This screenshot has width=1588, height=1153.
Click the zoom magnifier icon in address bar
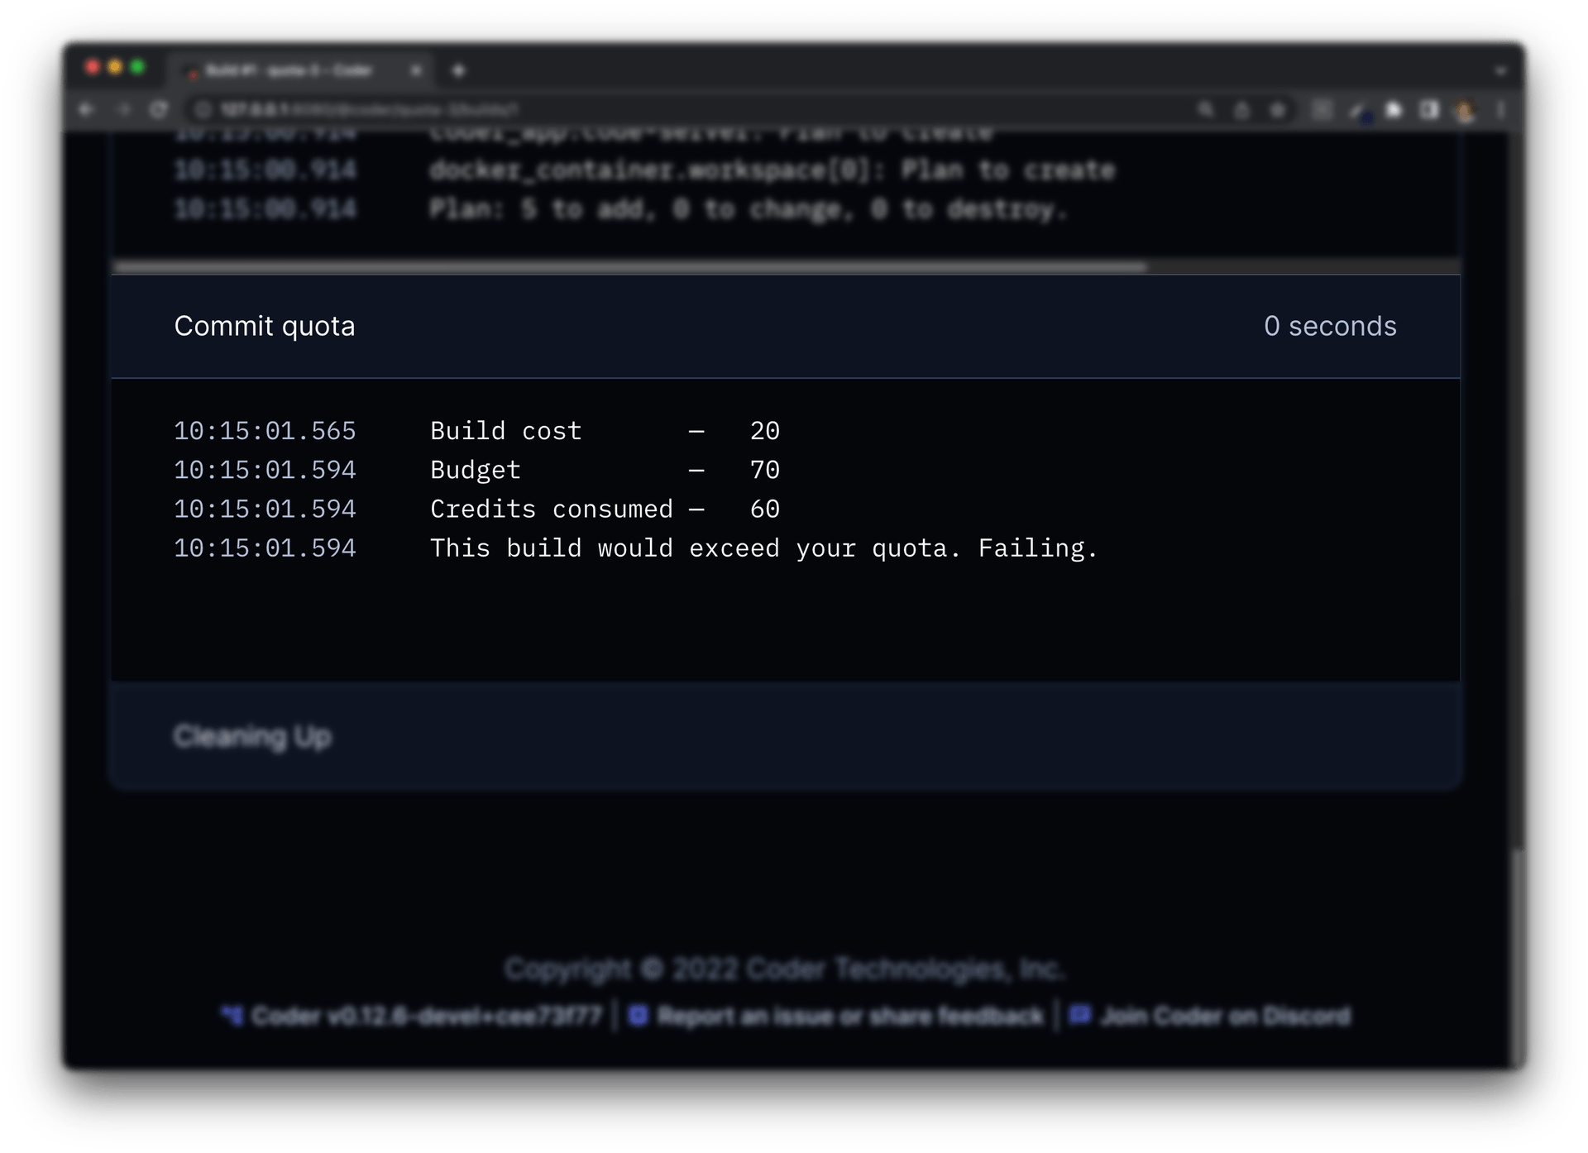(x=1206, y=110)
